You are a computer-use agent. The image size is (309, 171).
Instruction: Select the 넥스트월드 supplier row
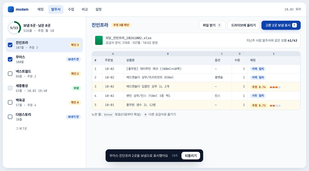pyautogui.click(x=44, y=74)
